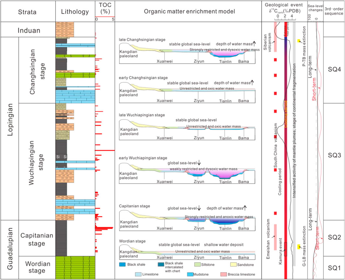Click 'Bama' in the Capitanian stage model

[244, 228]
